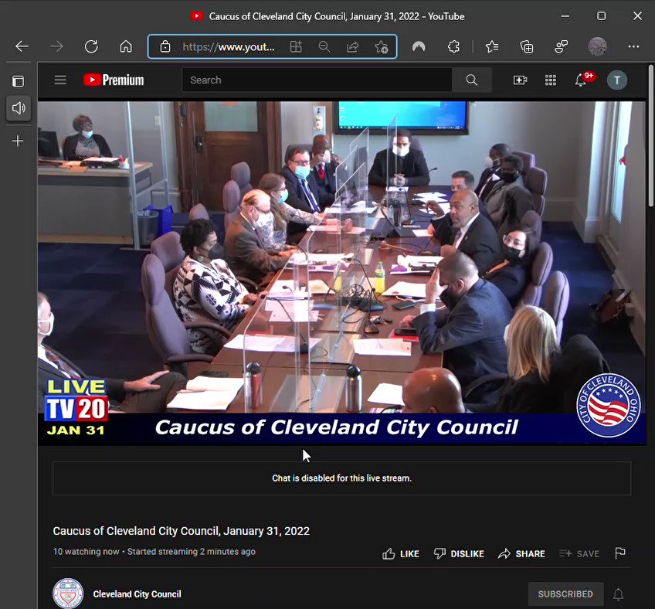The height and width of the screenshot is (609, 655).
Task: Click the page vertical scrollbar
Action: click(x=651, y=136)
